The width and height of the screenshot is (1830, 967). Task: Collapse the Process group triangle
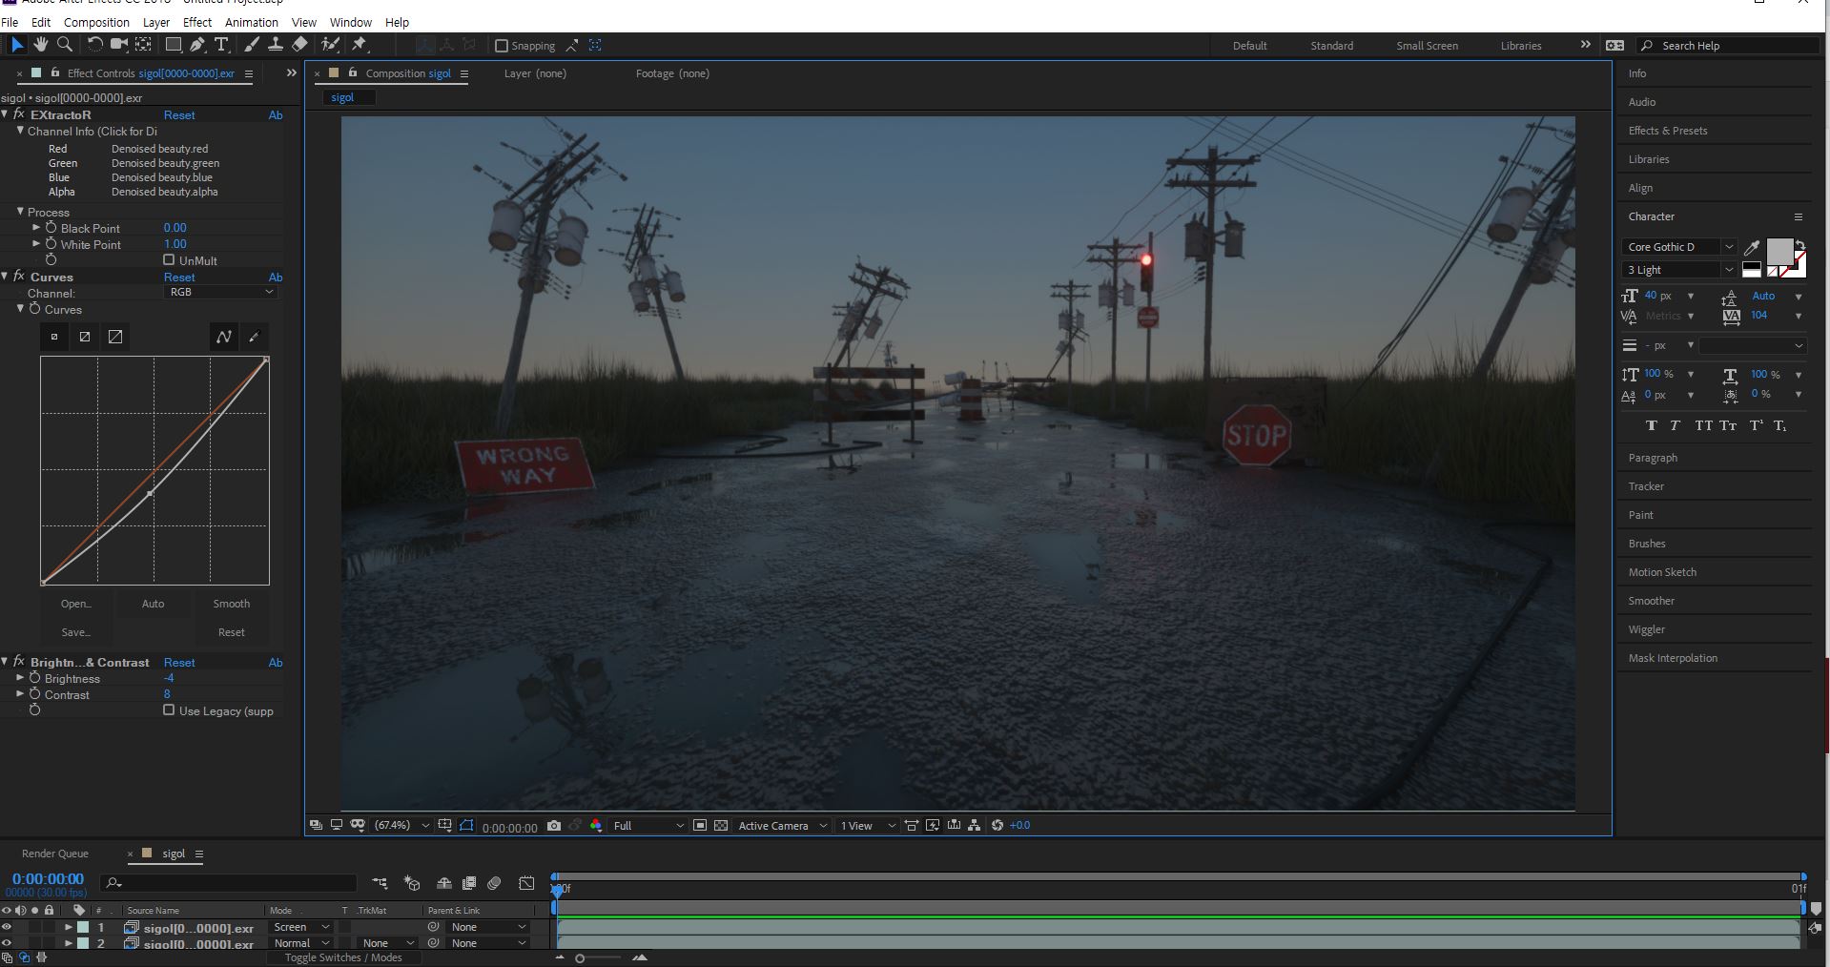click(x=20, y=211)
